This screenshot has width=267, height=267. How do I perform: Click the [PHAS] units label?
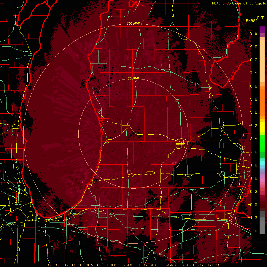pos(251,20)
